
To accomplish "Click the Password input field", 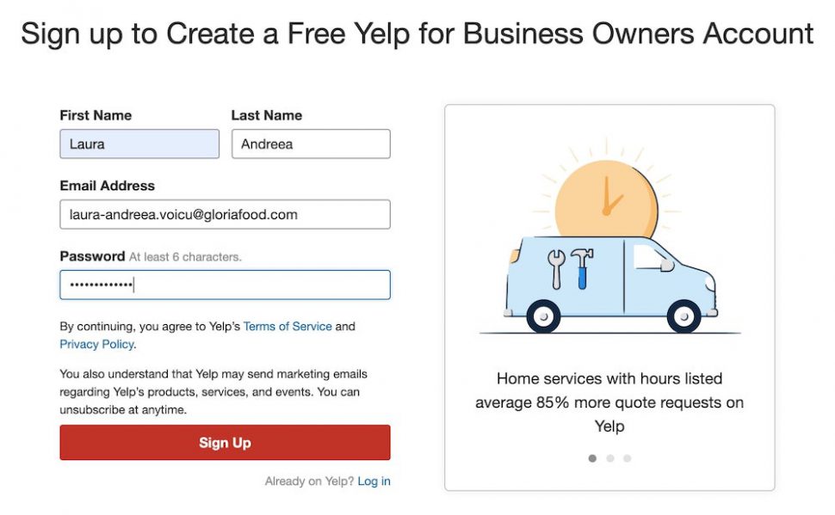I will point(224,285).
